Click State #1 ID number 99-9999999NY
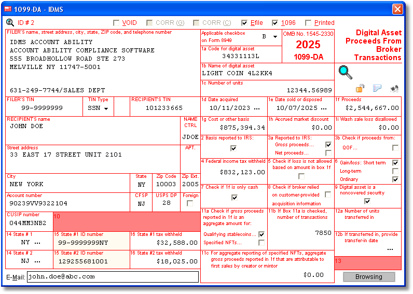The height and width of the screenshot is (294, 413). coord(91,243)
